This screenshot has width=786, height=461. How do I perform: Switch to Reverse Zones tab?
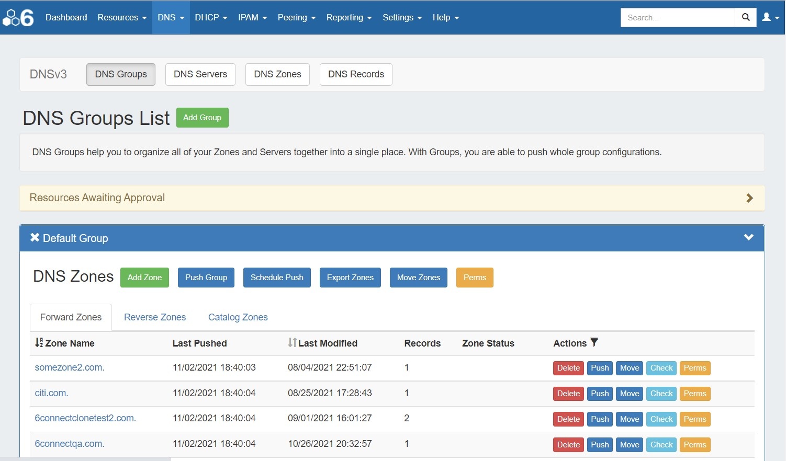click(x=155, y=317)
